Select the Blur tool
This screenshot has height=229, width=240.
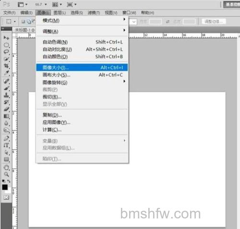(x=6, y=123)
